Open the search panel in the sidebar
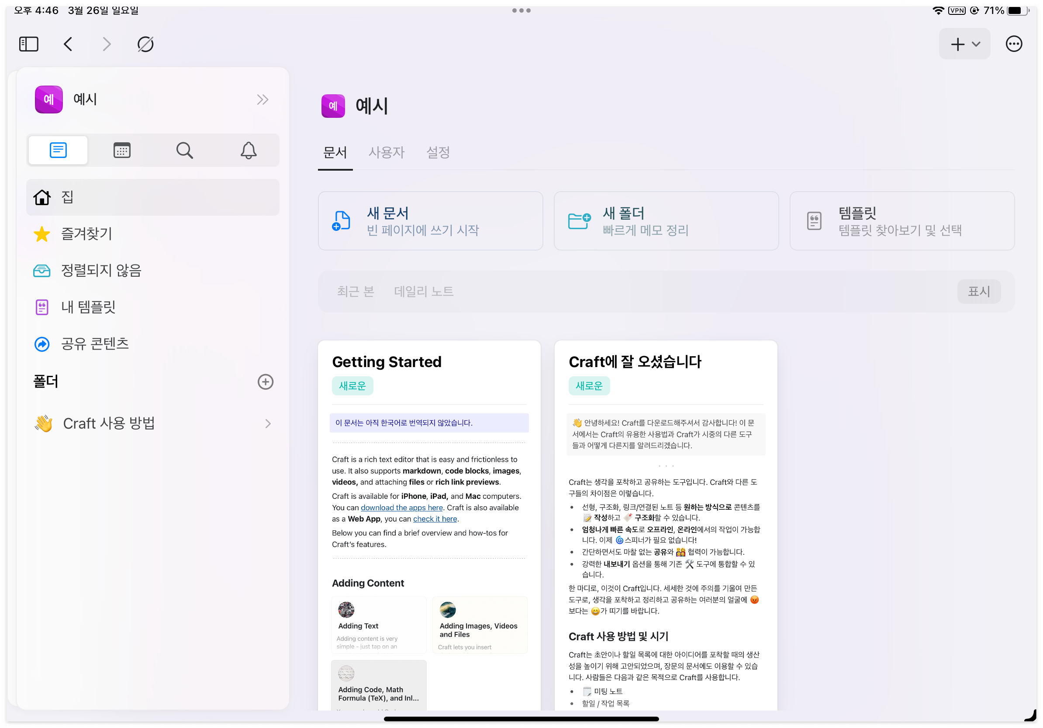This screenshot has height=728, width=1043. pyautogui.click(x=184, y=150)
